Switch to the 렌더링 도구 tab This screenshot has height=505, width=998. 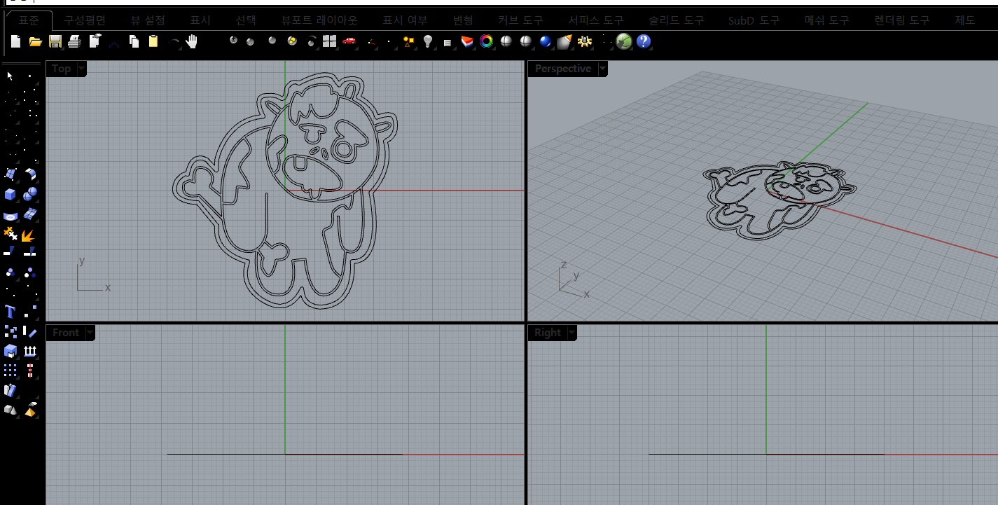click(902, 20)
